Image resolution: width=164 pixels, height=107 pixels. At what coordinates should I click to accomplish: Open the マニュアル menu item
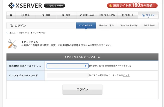pyautogui.click(x=107, y=15)
